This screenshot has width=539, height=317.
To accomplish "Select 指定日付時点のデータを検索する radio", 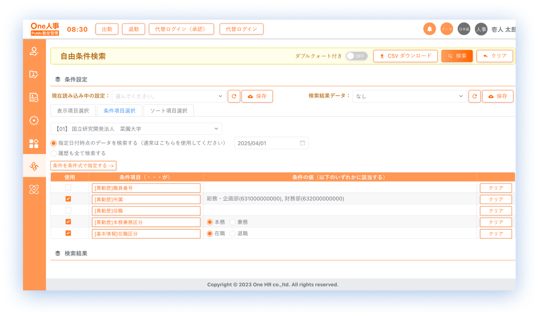I will point(54,143).
